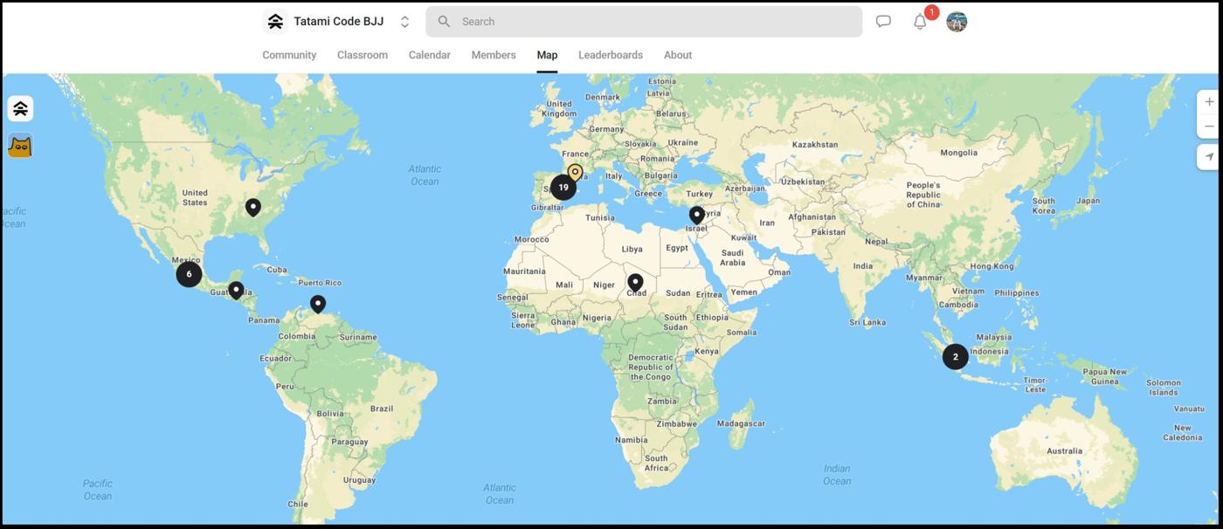The image size is (1223, 529).
Task: Open the Members tab
Action: tap(494, 55)
